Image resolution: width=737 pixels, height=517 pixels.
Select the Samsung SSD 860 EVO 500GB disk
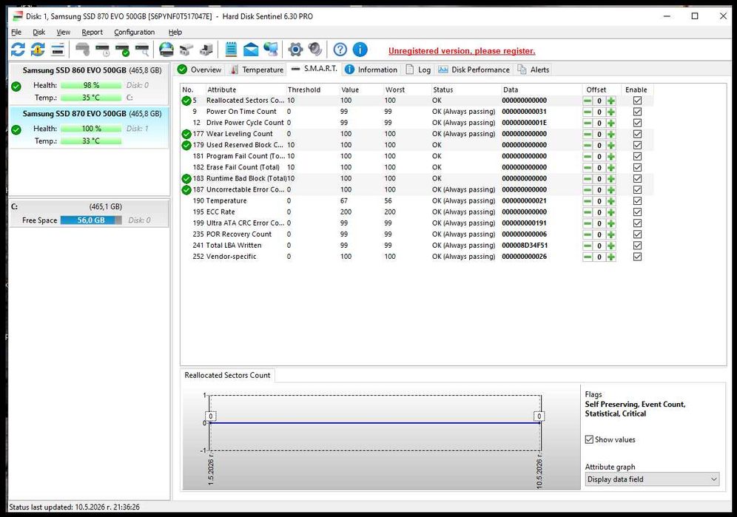coord(90,84)
